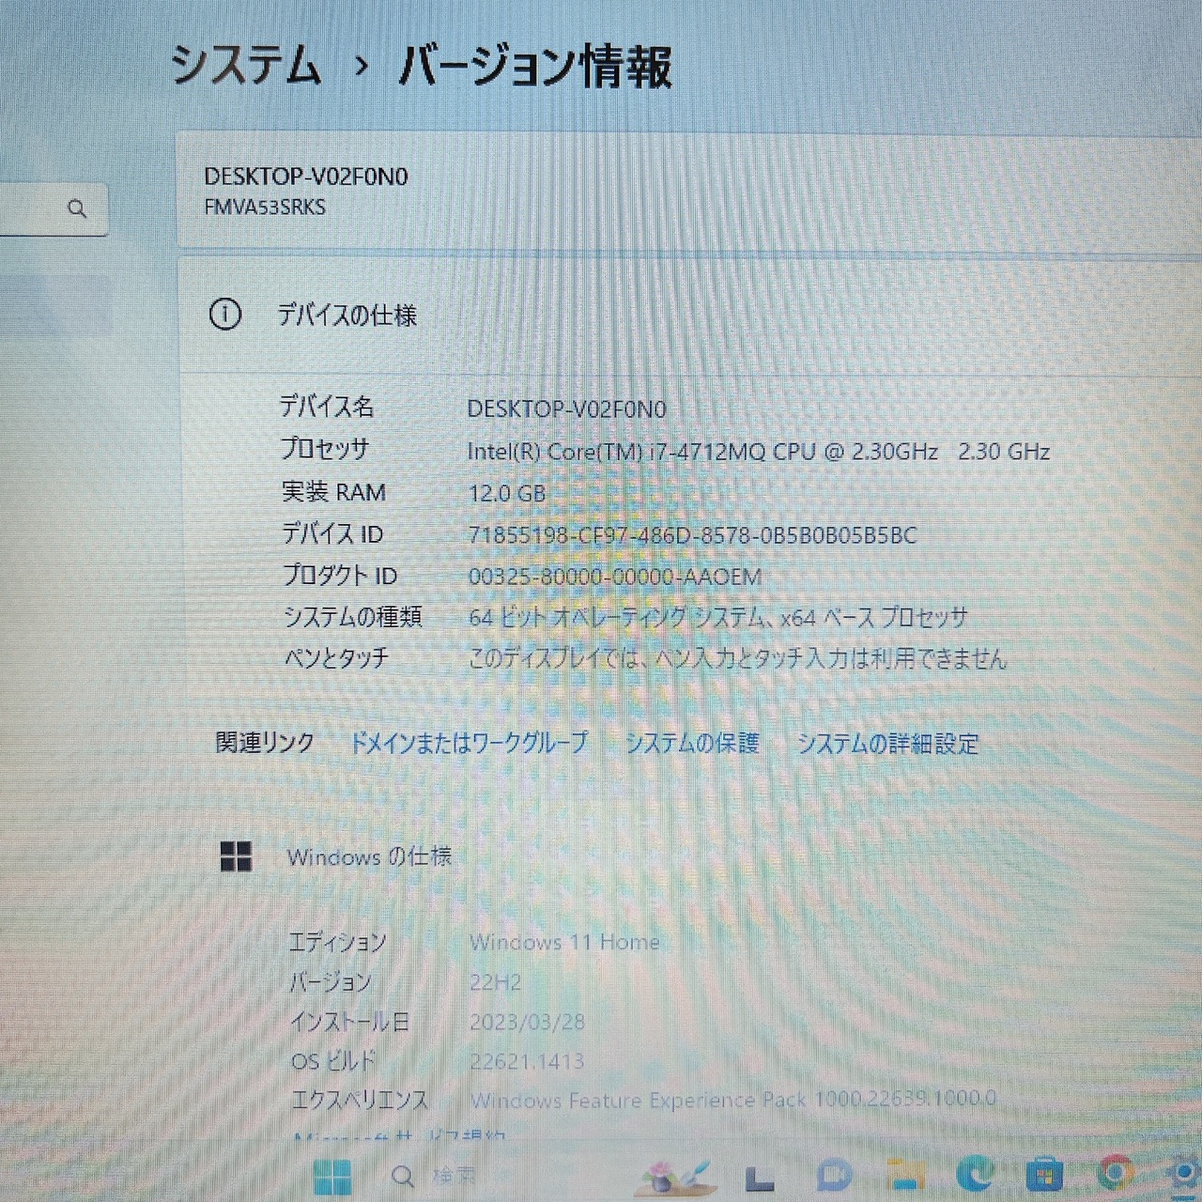1202x1202 pixels.
Task: Click the インストール日 label
Action: pos(349,1022)
